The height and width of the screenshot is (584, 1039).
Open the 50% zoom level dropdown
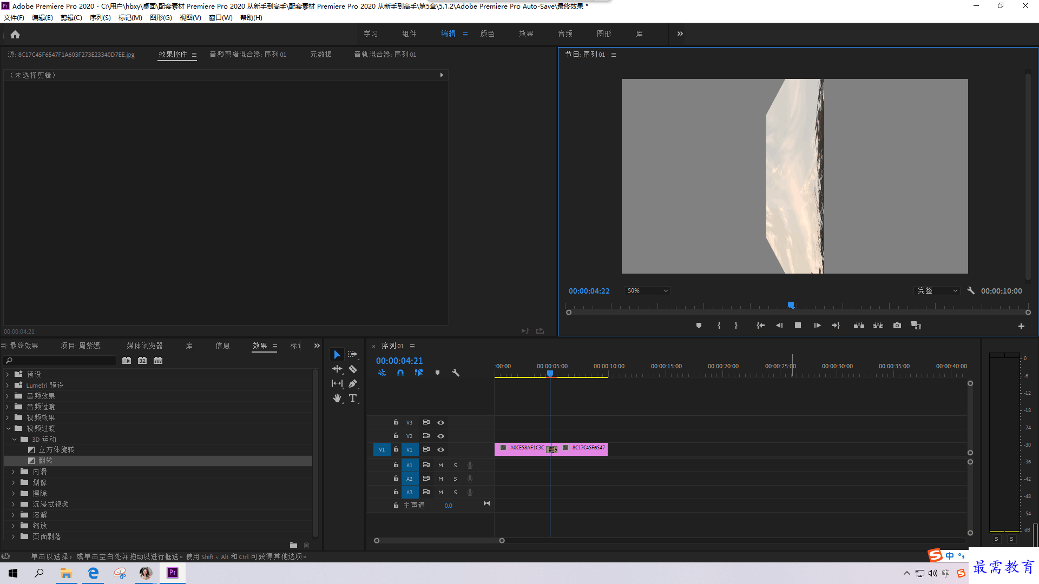(647, 290)
